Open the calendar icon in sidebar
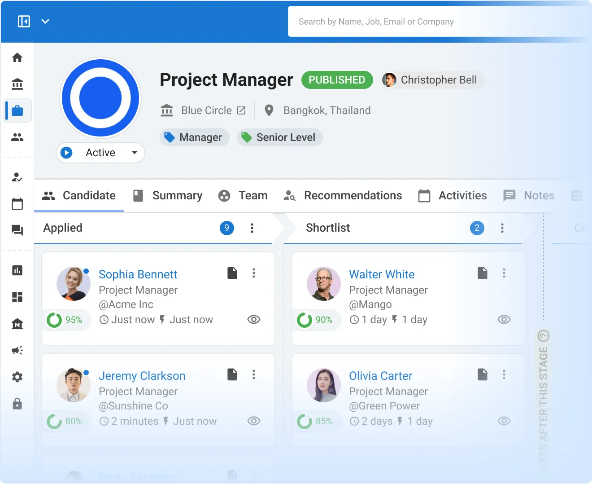 click(17, 204)
